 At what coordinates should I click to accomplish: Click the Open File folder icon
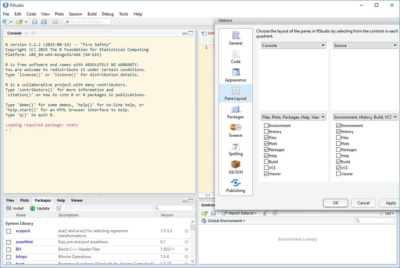(19, 22)
